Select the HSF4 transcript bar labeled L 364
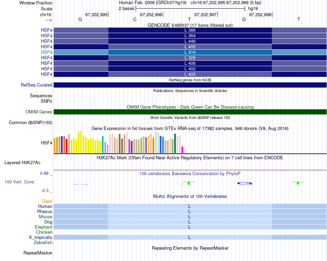 (190, 36)
